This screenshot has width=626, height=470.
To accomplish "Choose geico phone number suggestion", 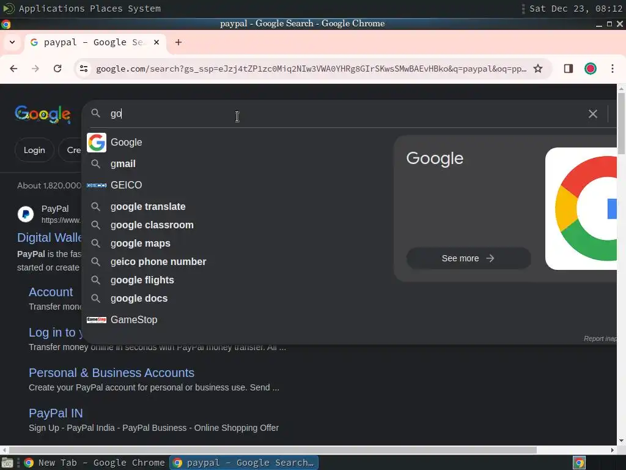I will tap(158, 262).
